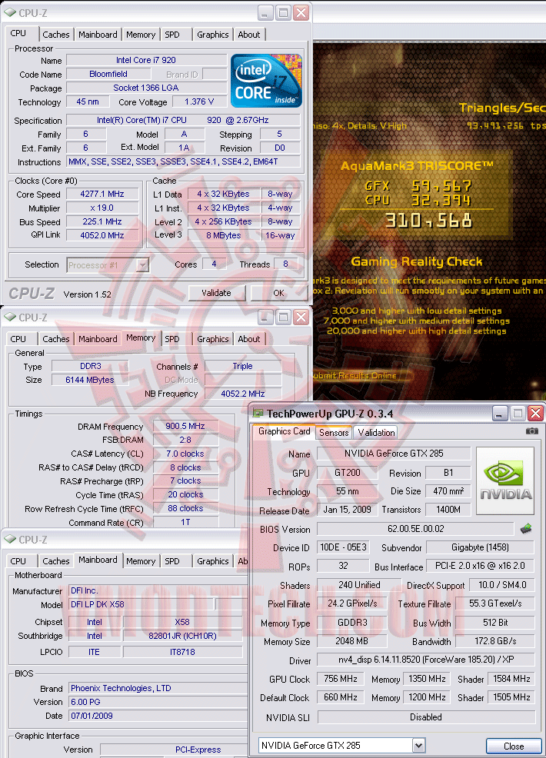The width and height of the screenshot is (546, 758).
Task: Click the QPI Link 4052.0 MHz value
Action: (x=102, y=235)
